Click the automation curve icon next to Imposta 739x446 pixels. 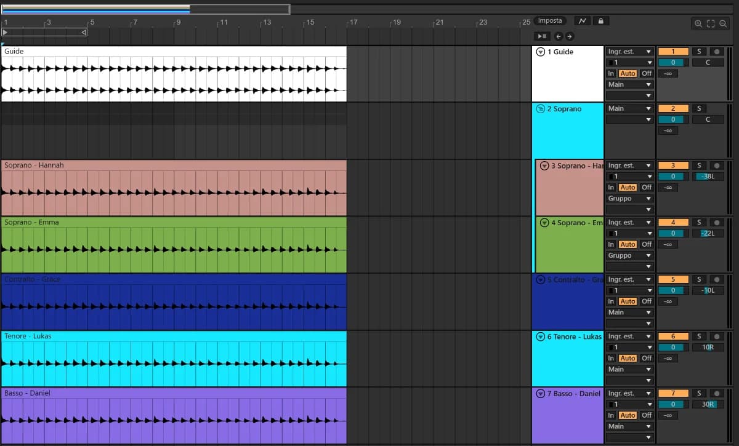[582, 21]
